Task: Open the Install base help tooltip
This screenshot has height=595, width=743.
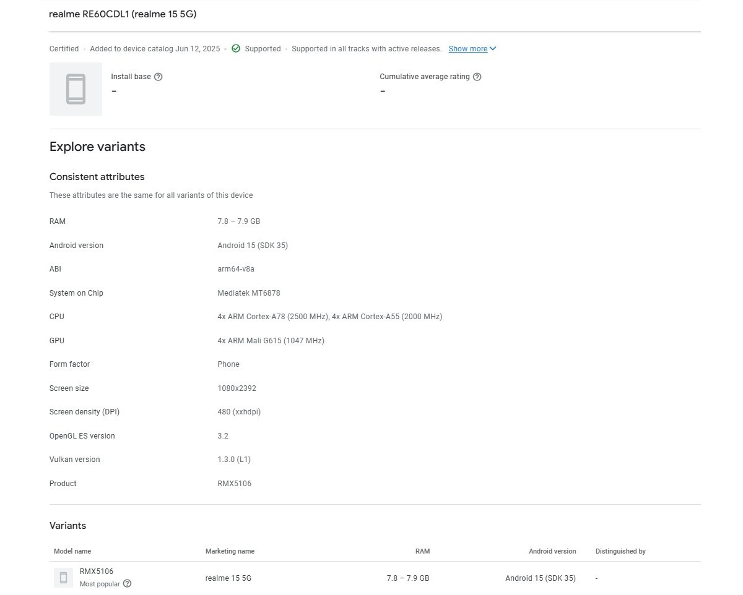Action: (x=158, y=76)
